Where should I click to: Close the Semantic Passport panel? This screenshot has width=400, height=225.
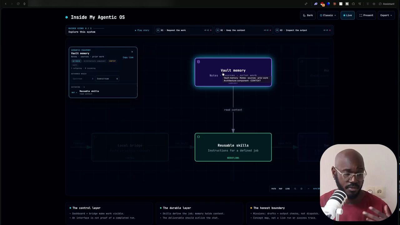132,52
